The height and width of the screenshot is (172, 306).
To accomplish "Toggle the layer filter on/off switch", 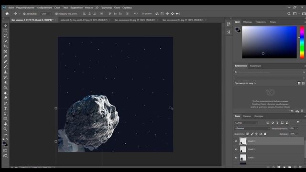I will click(298, 122).
